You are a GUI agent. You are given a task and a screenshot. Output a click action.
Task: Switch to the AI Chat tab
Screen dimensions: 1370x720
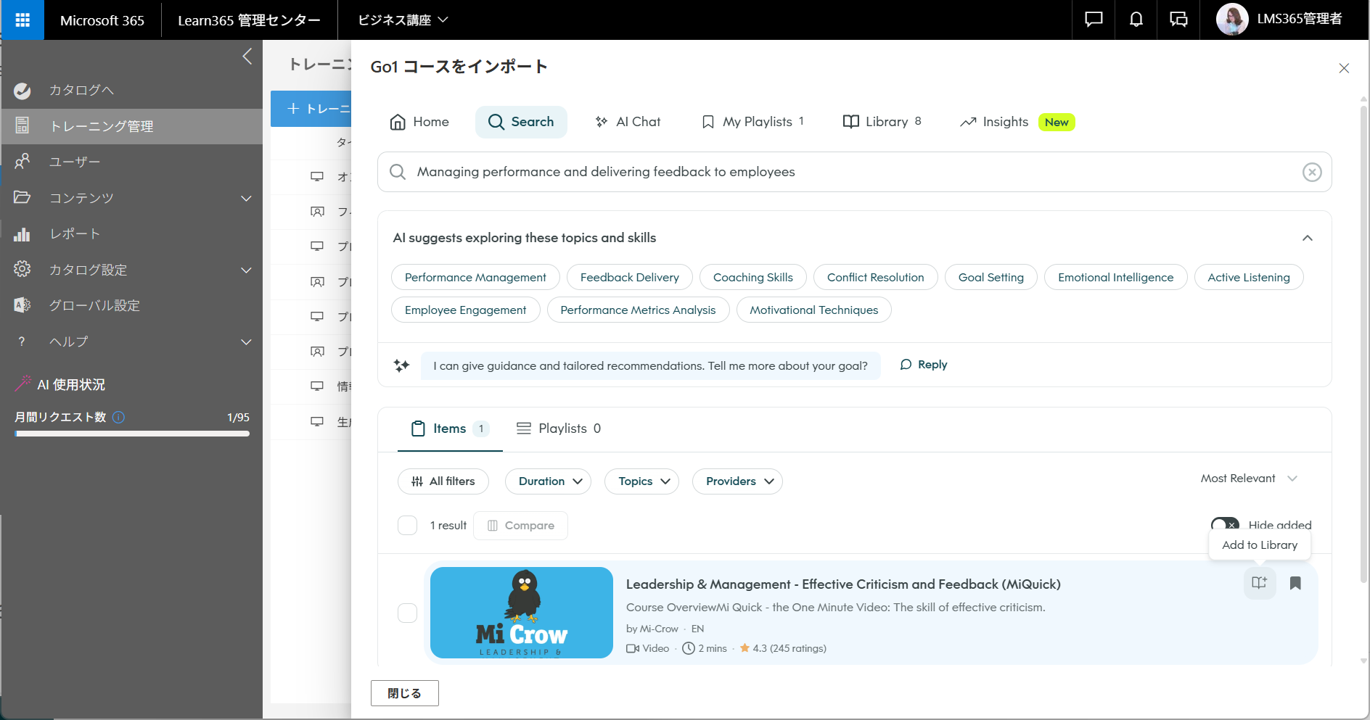click(628, 122)
